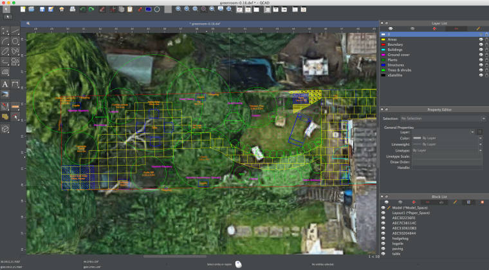This screenshot has height=270, width=489.
Task: Select the Ellipse drawing tool
Action: point(5,51)
